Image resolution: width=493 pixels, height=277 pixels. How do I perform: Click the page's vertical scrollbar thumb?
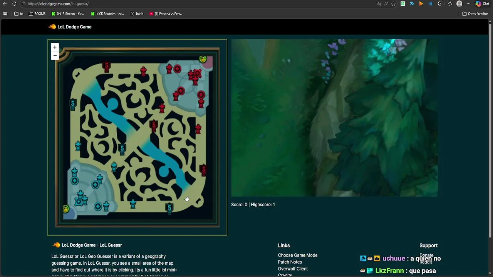click(490, 130)
